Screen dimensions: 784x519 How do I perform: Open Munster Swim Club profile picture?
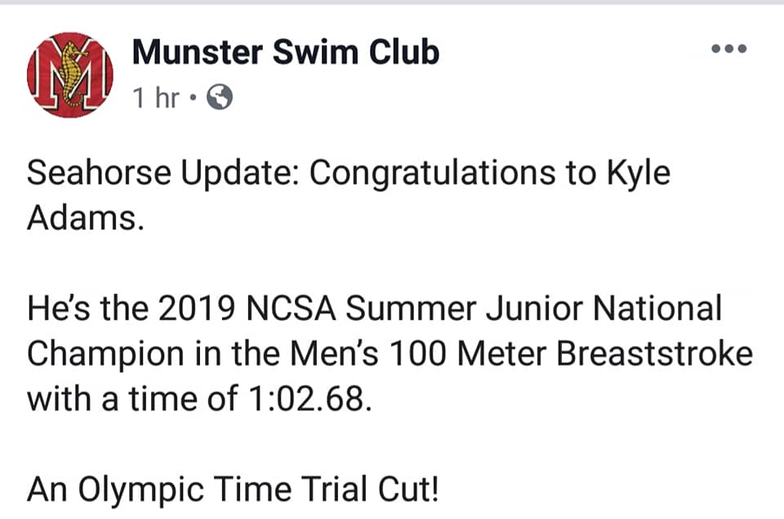pos(70,75)
